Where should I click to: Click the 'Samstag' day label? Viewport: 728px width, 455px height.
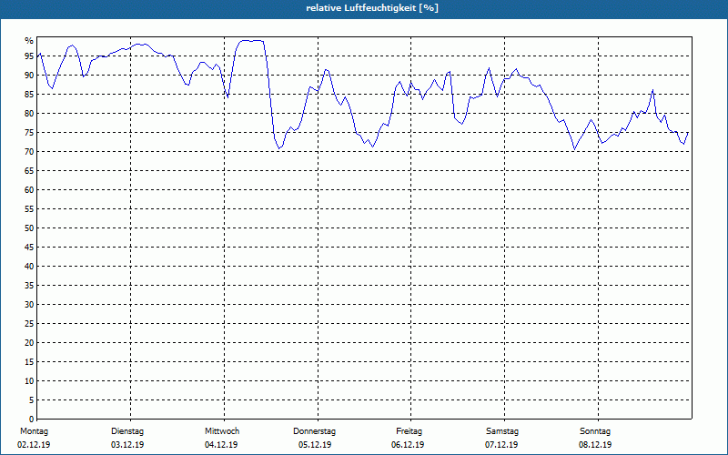pos(502,431)
